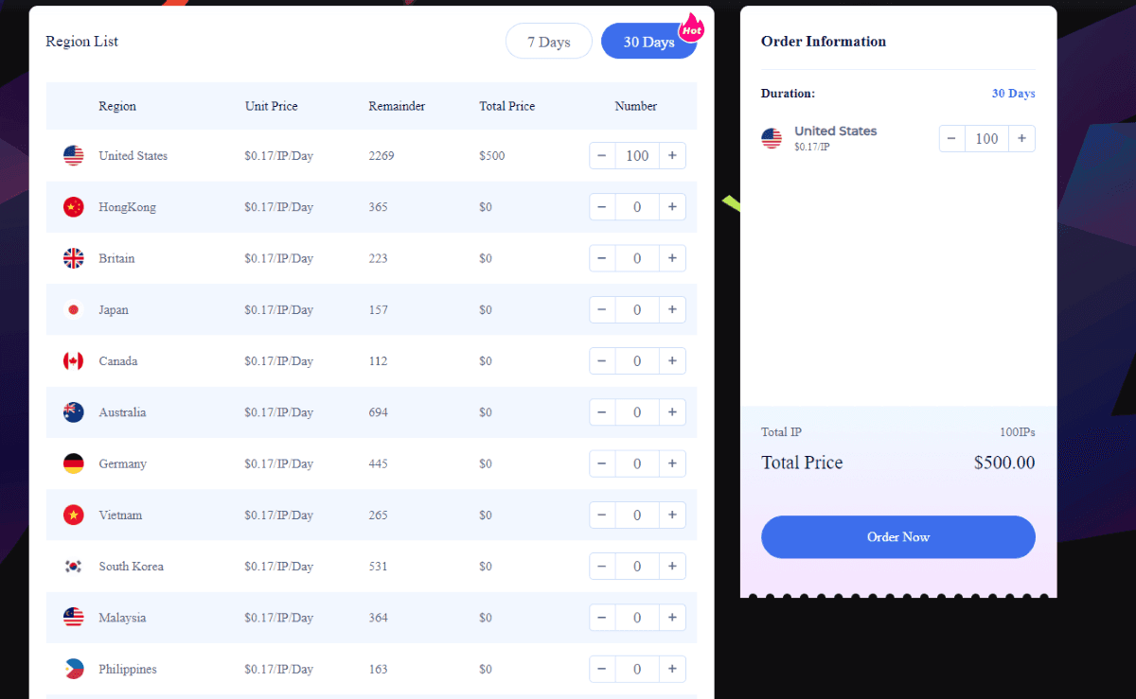This screenshot has width=1136, height=699.
Task: Increase South Korea IP number
Action: point(672,567)
